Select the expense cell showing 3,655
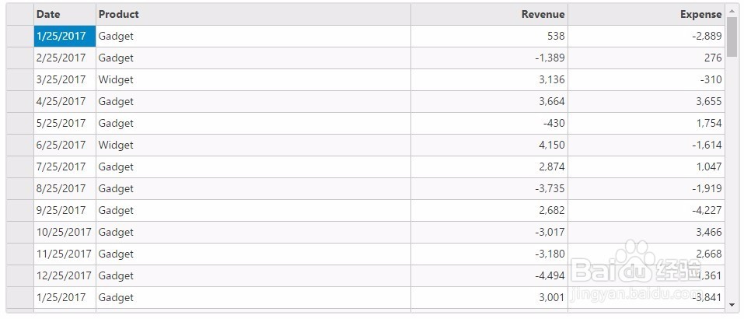Screen dimensions: 744x319 click(646, 101)
